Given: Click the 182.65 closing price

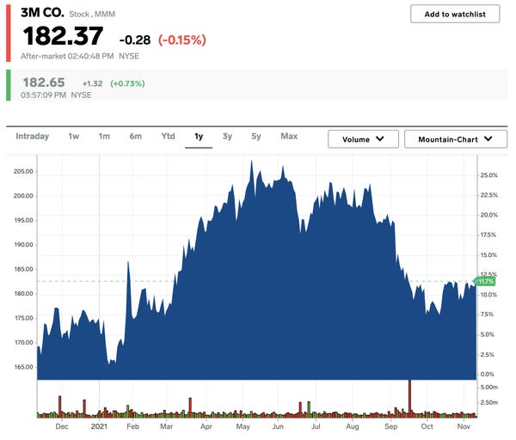Looking at the screenshot, I should tap(44, 82).
